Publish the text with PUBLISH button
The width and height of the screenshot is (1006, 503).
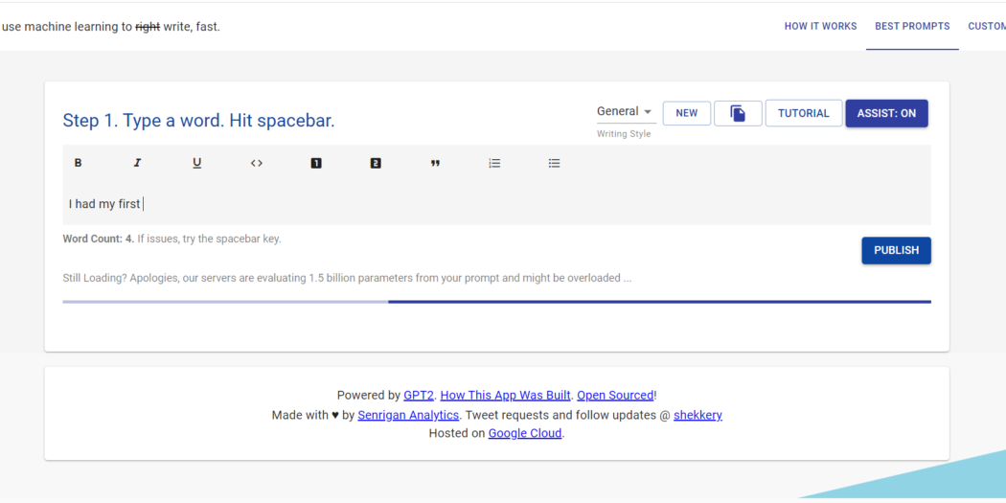pos(896,251)
